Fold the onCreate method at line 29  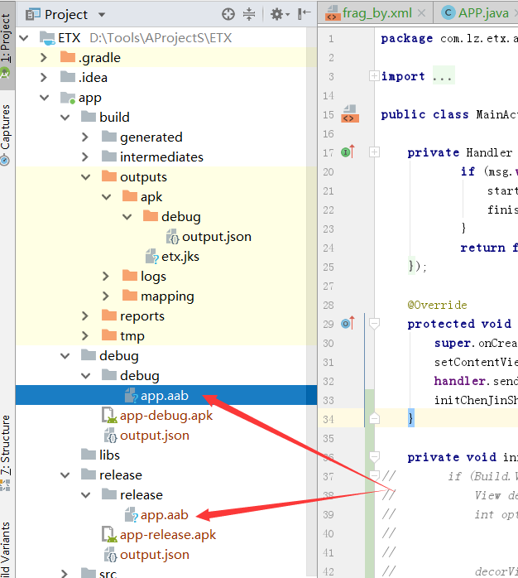pos(374,324)
